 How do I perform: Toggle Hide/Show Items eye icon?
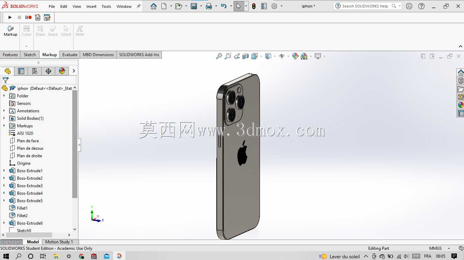click(282, 56)
